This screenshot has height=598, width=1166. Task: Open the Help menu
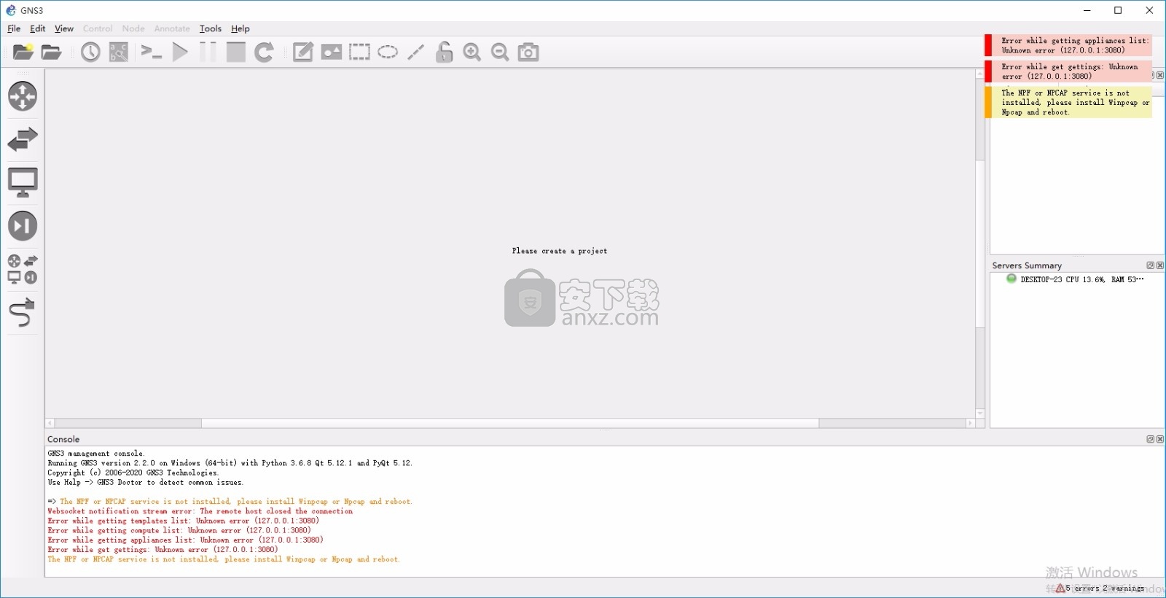tap(240, 28)
